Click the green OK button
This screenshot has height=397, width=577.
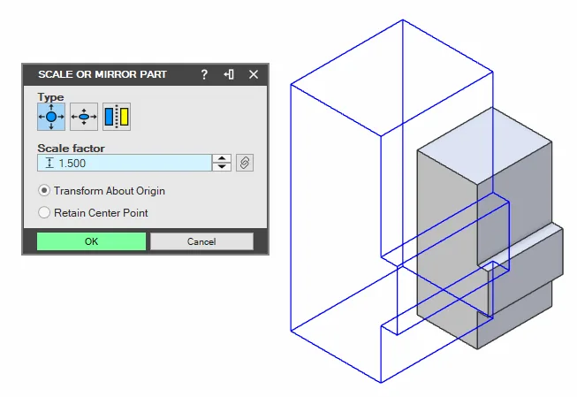(x=91, y=241)
